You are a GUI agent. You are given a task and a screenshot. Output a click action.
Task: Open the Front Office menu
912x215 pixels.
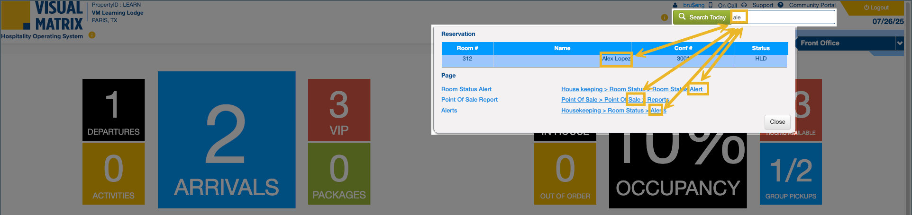(845, 43)
